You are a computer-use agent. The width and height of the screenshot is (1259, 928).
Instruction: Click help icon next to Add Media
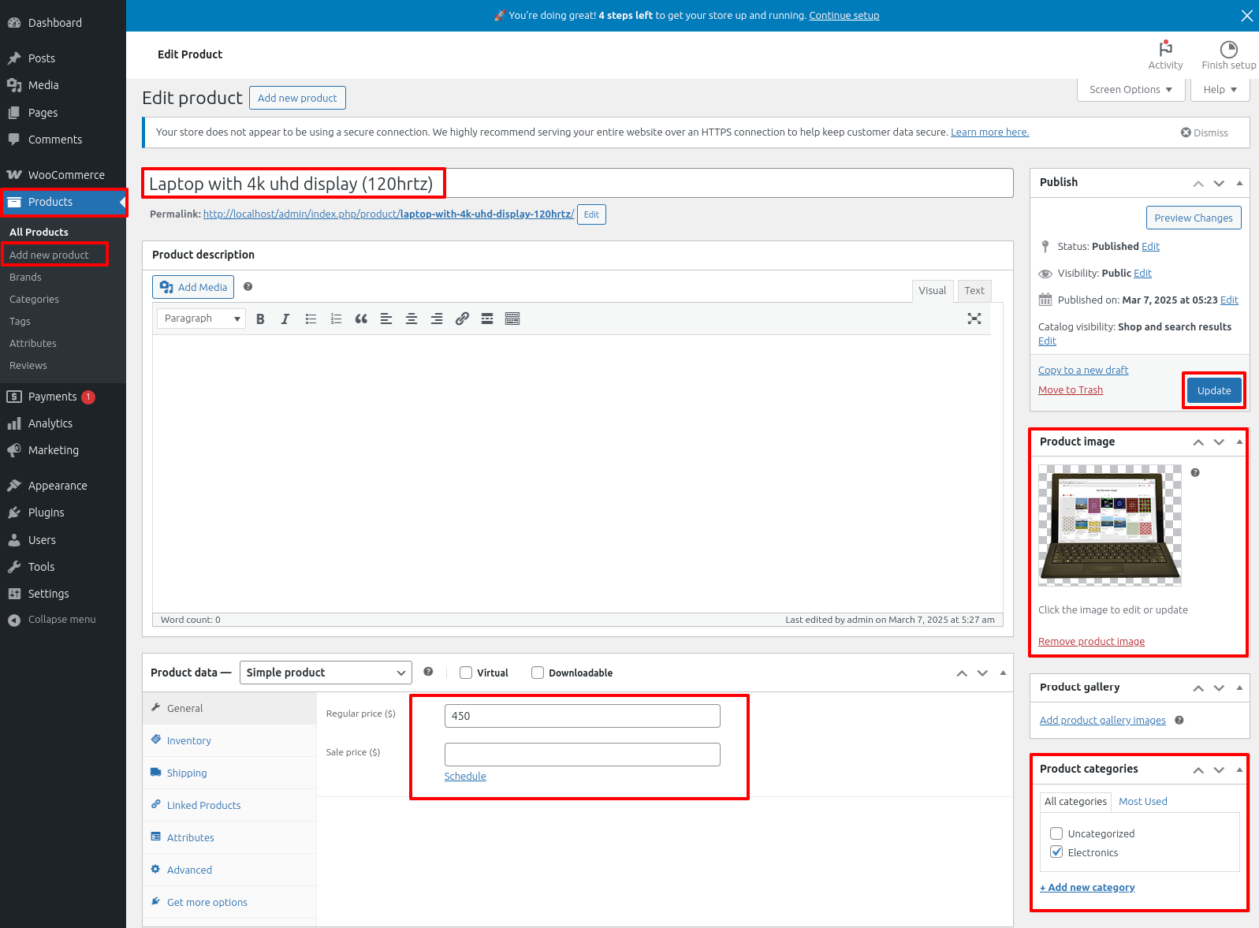pyautogui.click(x=248, y=287)
